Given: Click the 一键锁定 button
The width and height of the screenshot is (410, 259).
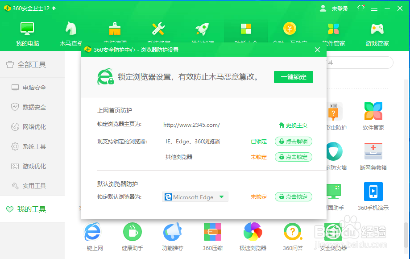Looking at the screenshot, I should point(293,77).
